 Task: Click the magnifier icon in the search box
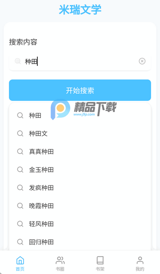tap(18, 61)
